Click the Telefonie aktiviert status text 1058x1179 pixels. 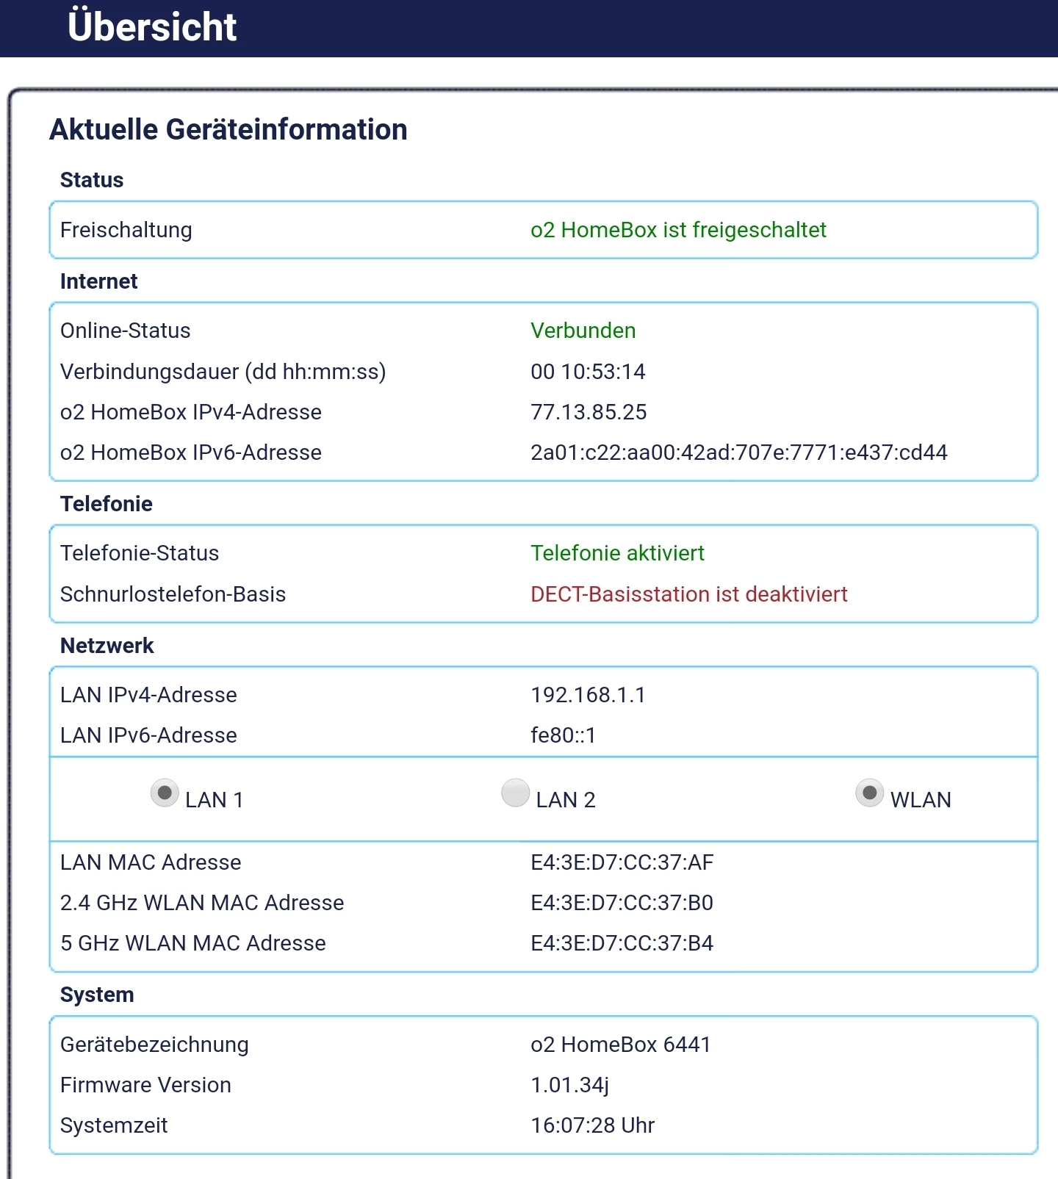(617, 553)
